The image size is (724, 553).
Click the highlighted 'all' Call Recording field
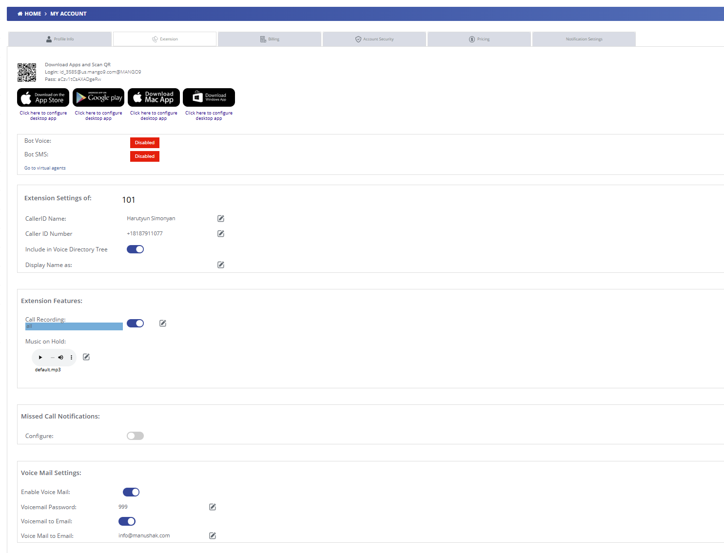(74, 326)
